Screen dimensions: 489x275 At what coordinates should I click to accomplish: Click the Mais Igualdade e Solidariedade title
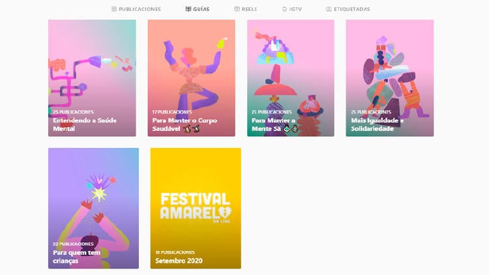[378, 124]
